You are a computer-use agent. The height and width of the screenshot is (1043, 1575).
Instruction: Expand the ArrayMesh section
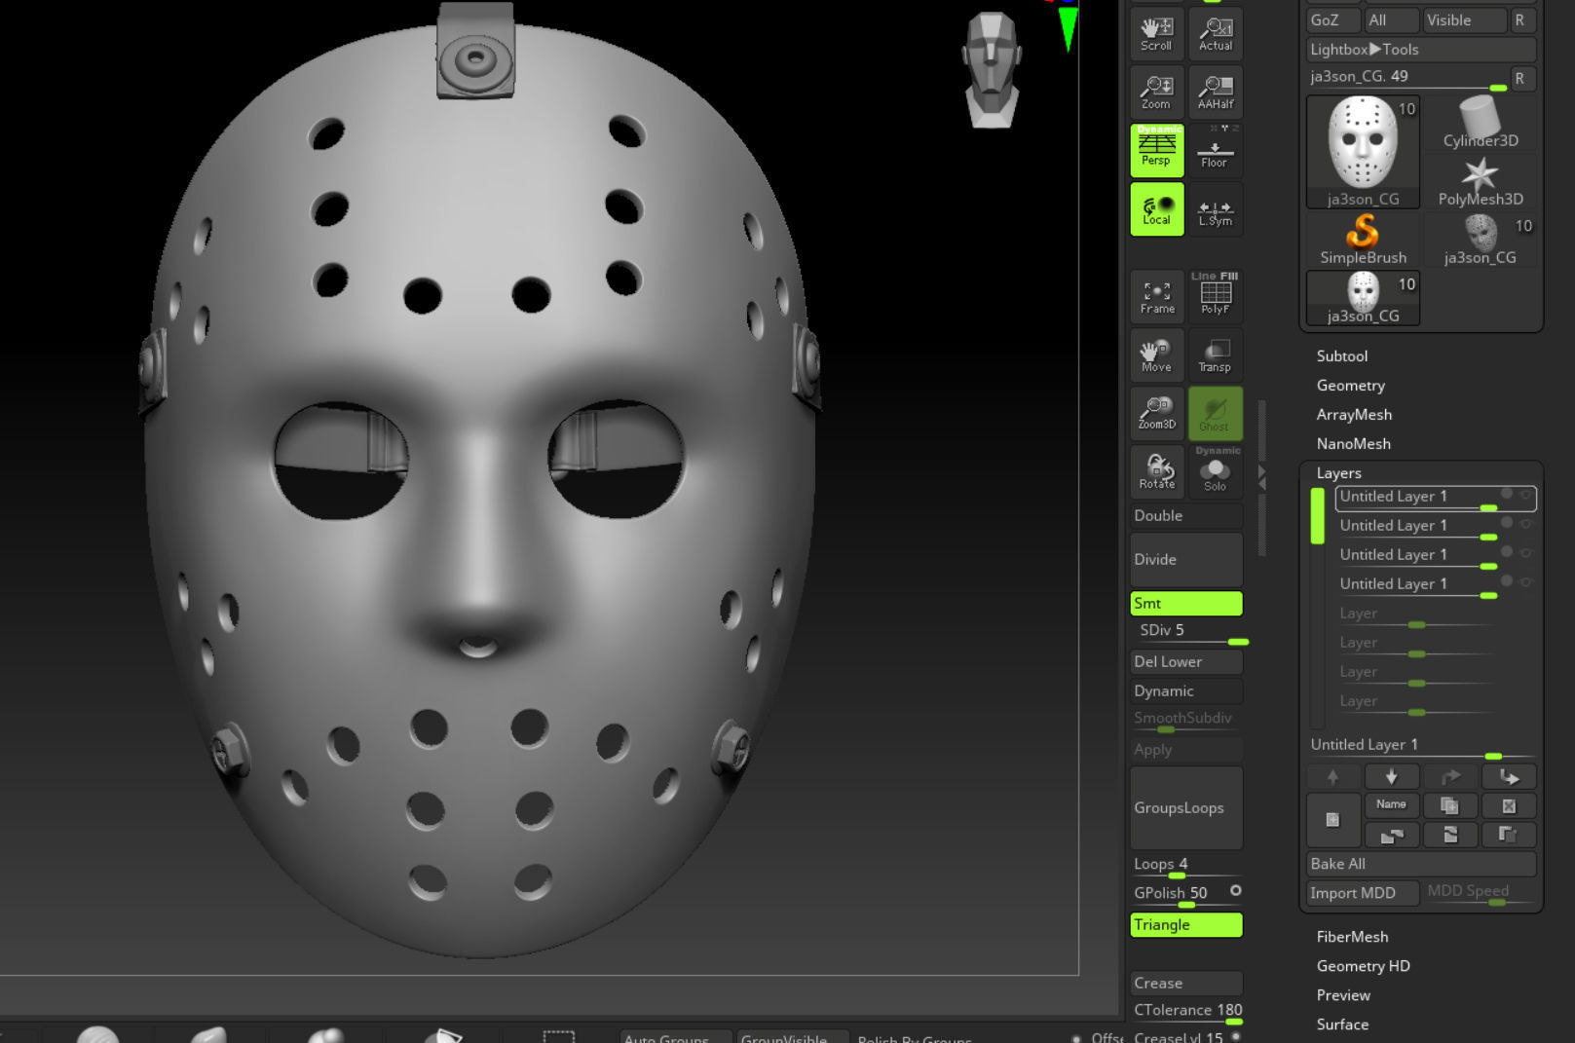click(x=1354, y=415)
